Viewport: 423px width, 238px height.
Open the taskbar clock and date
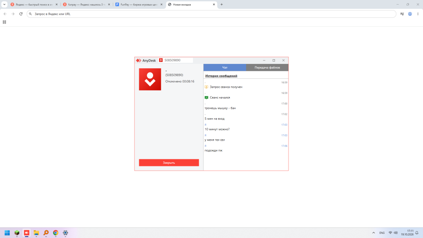click(x=407, y=233)
